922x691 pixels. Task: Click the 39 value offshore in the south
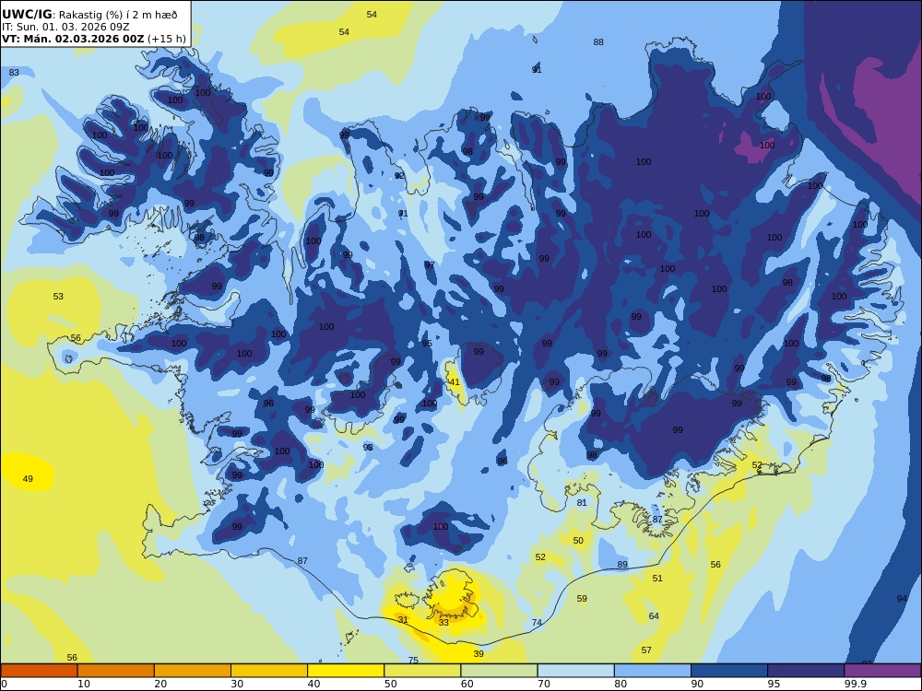pyautogui.click(x=479, y=653)
